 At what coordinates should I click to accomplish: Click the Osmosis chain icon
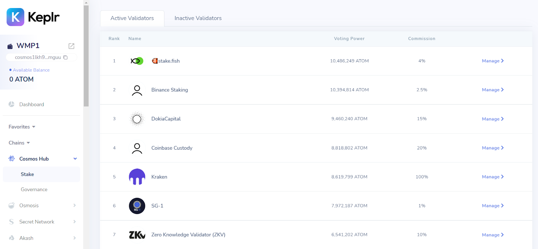pos(11,205)
